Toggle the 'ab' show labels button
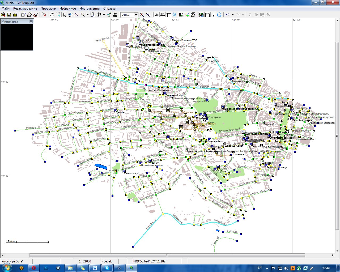The image size is (340, 272). click(x=156, y=15)
